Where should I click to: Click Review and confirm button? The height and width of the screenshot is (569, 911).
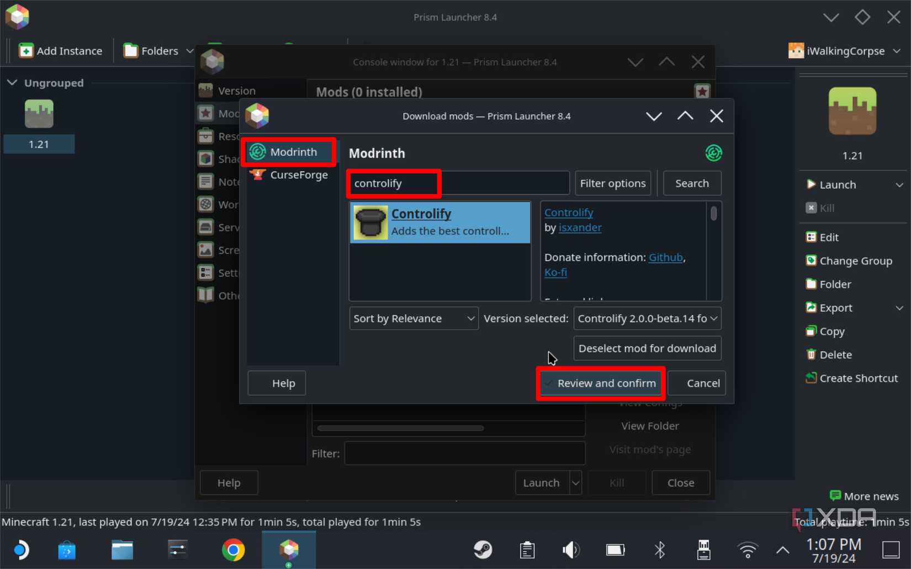601,383
